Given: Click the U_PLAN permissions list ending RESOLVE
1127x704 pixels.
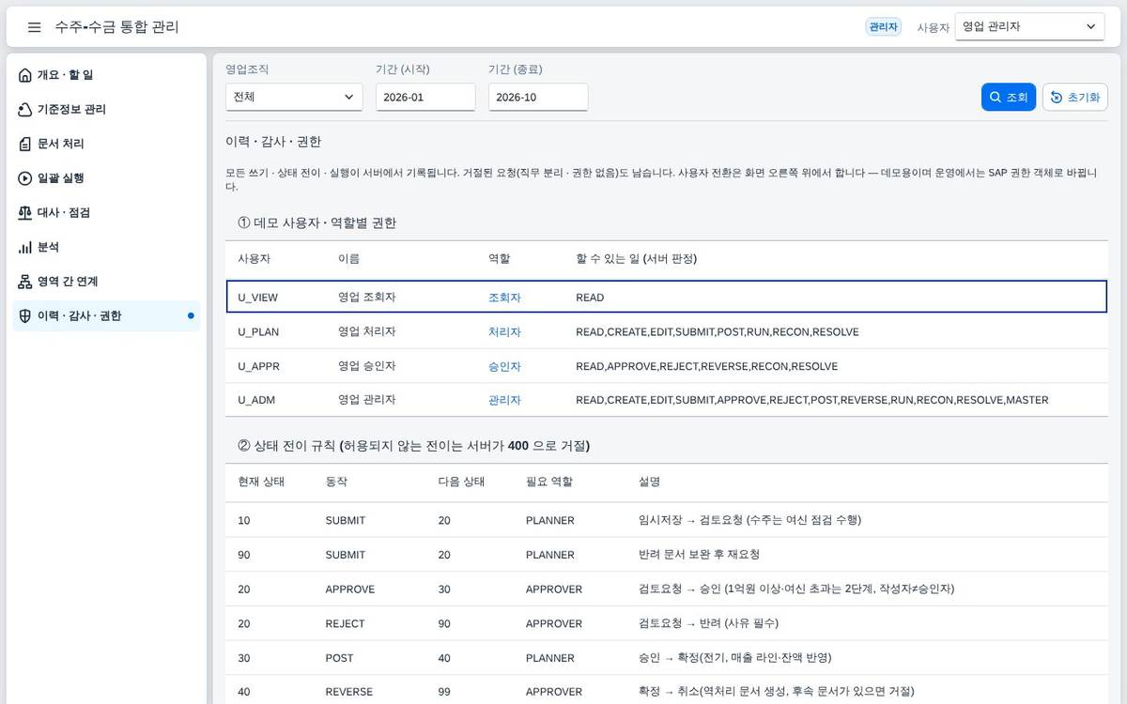Looking at the screenshot, I should coord(718,331).
